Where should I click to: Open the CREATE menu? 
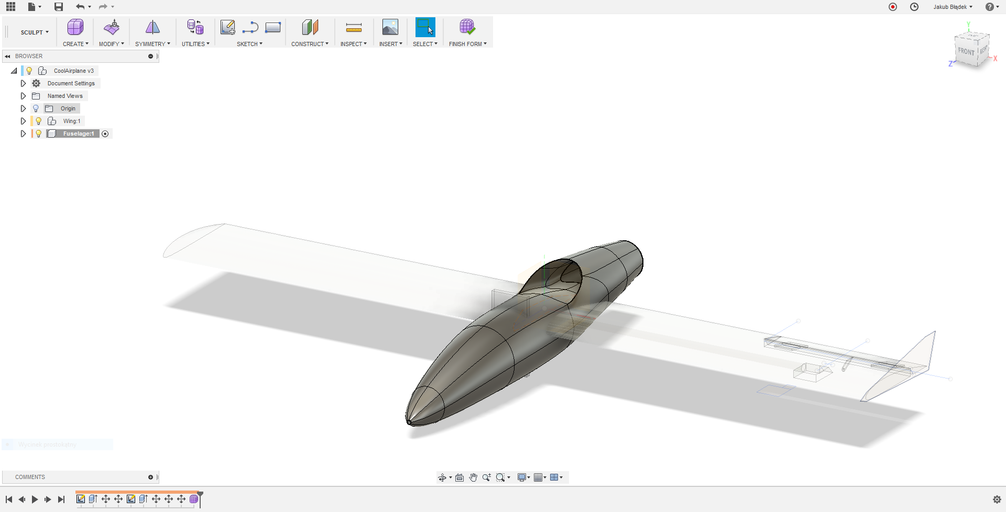point(75,44)
